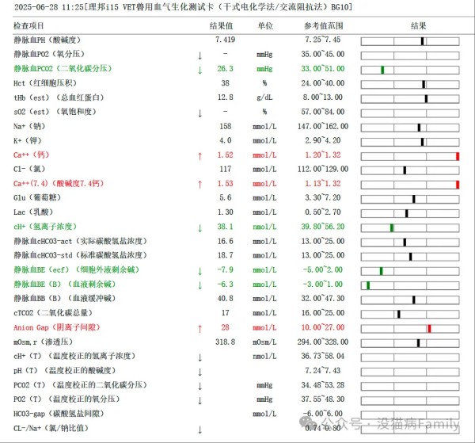Click the Na+ value 158

226,126
